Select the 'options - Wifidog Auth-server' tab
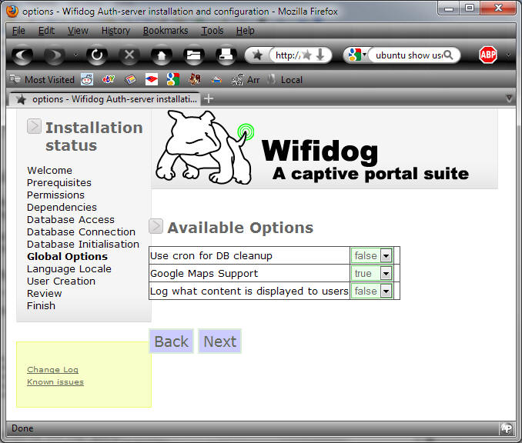 pyautogui.click(x=105, y=99)
